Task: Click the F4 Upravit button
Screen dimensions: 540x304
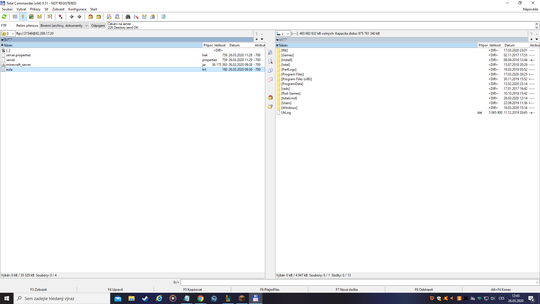Action: tap(115, 289)
